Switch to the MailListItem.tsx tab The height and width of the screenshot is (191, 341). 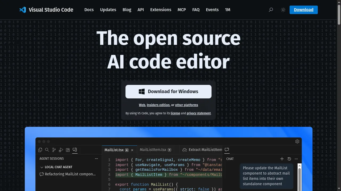point(153,150)
